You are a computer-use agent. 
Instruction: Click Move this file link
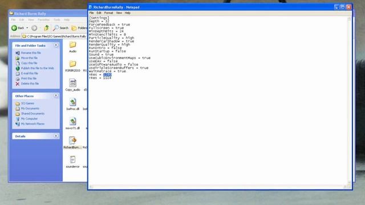pos(29,58)
